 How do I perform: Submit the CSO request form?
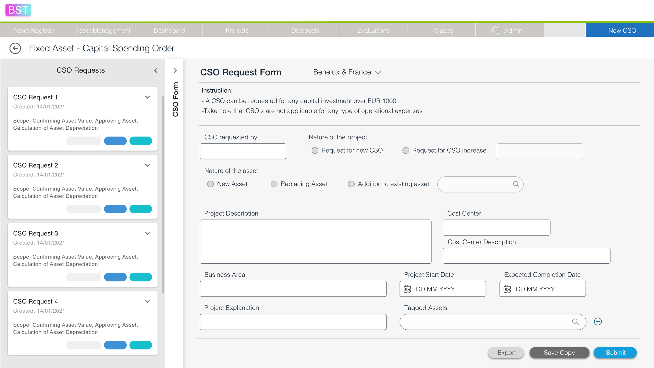point(615,352)
